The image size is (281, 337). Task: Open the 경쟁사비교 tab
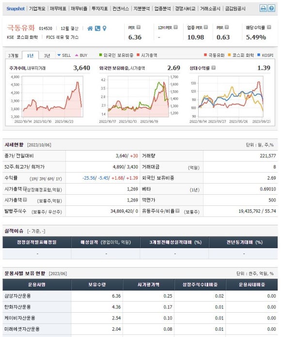[186, 9]
